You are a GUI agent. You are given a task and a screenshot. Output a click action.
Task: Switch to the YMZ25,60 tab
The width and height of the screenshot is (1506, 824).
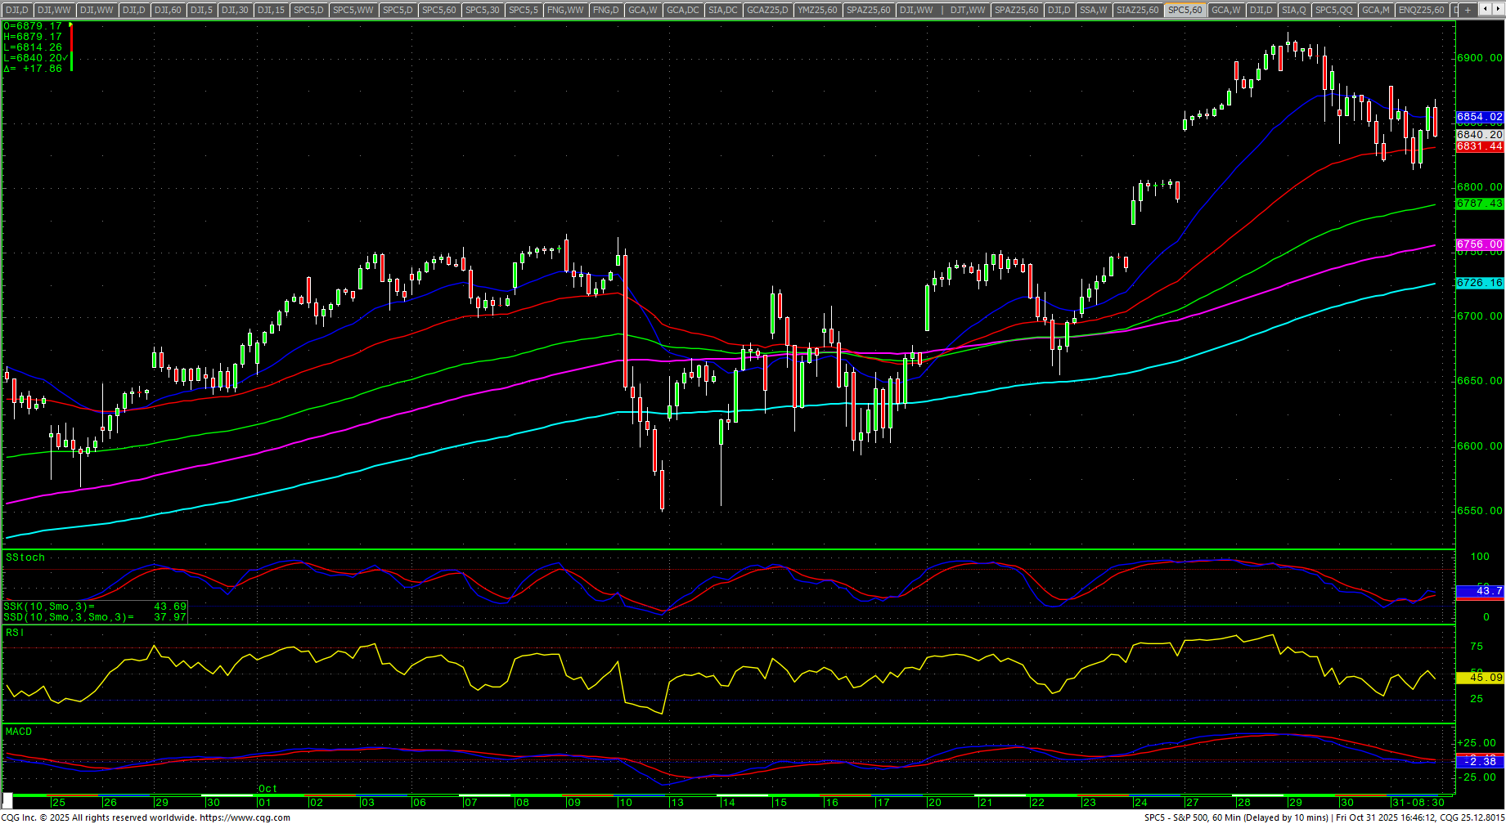click(817, 10)
